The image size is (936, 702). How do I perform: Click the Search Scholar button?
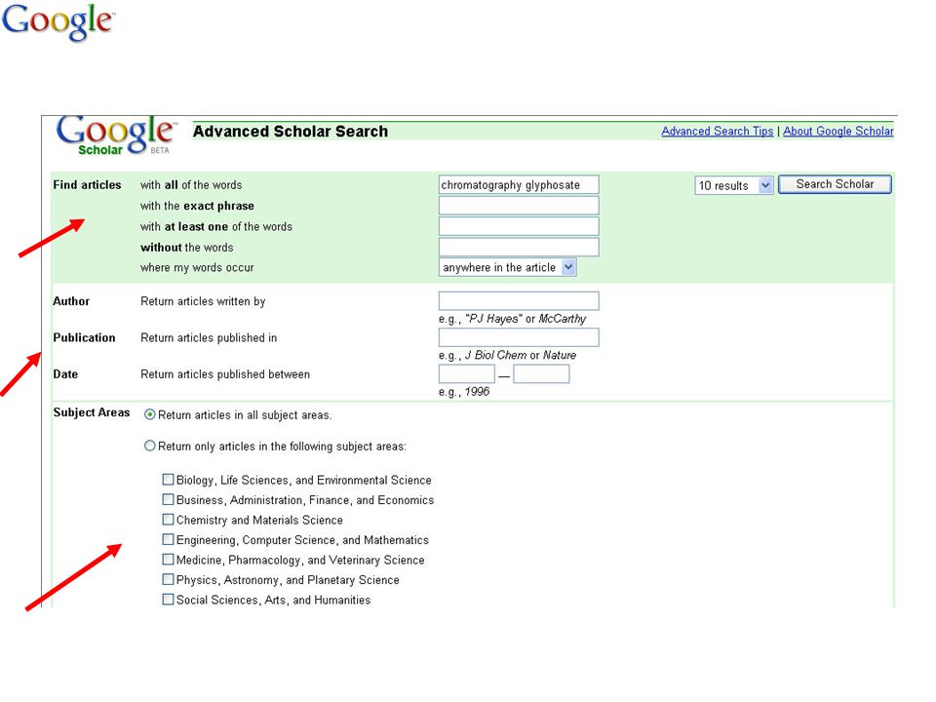pyautogui.click(x=835, y=184)
